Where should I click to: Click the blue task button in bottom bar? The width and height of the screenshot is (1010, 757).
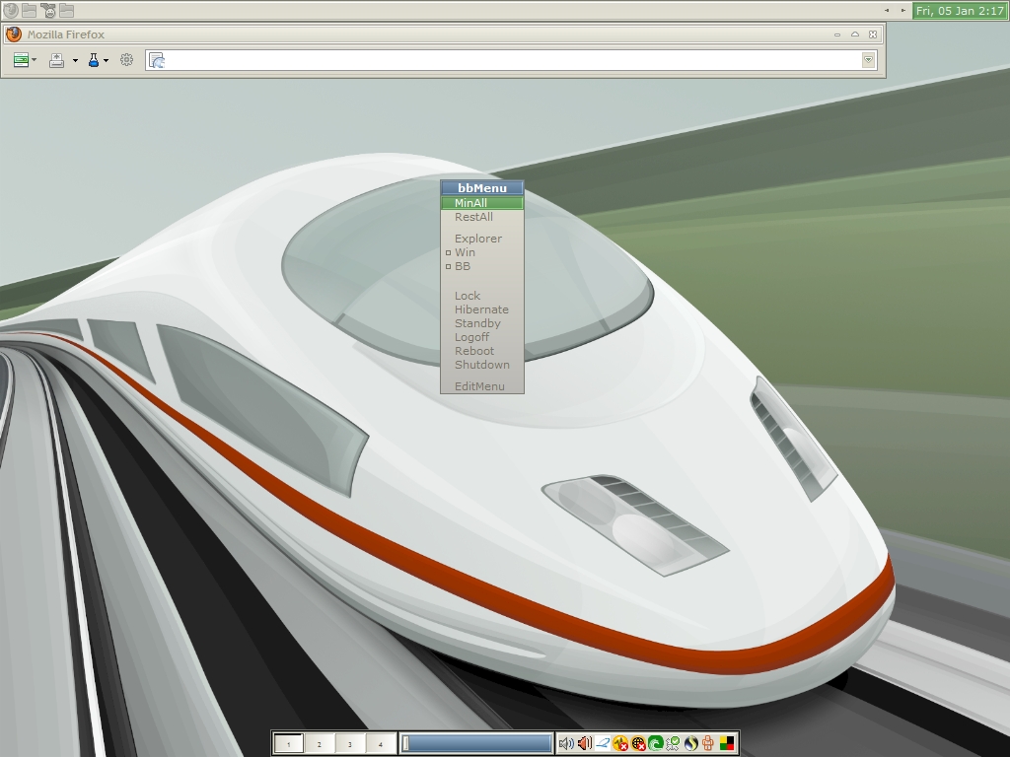click(477, 744)
